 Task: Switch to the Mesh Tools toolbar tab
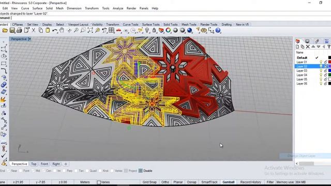(x=189, y=24)
